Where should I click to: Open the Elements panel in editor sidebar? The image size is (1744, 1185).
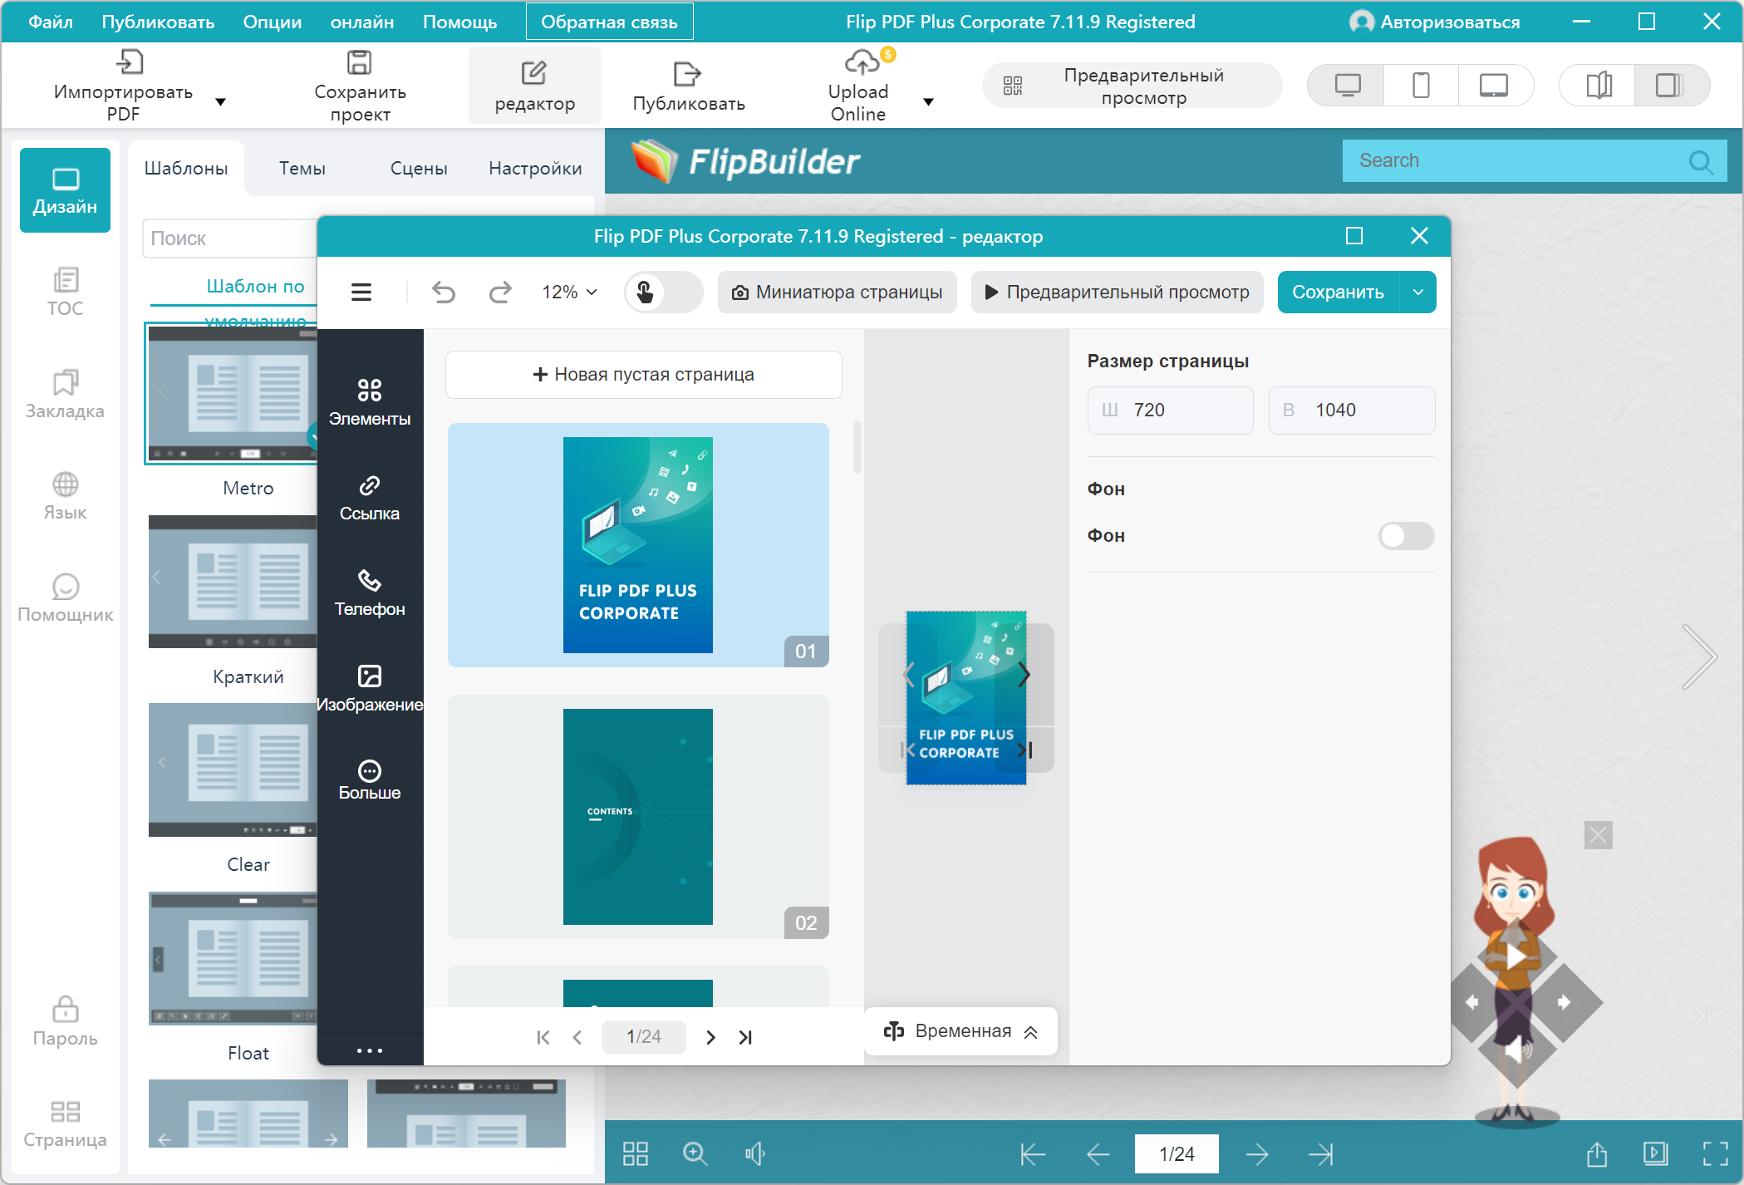click(370, 402)
